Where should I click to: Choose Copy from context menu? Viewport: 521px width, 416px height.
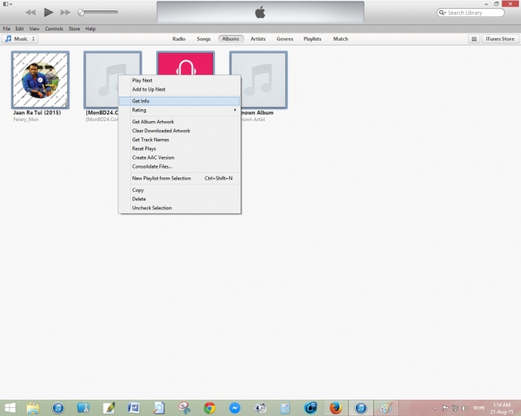pyautogui.click(x=179, y=190)
